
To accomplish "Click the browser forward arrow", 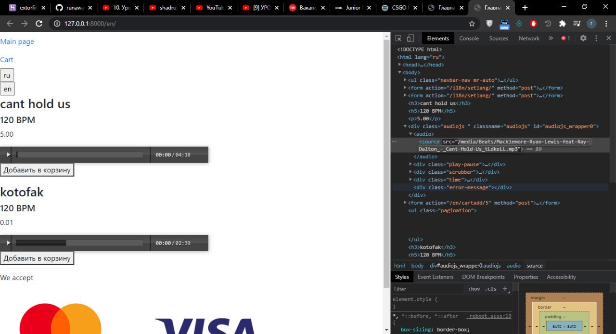I will (x=24, y=24).
